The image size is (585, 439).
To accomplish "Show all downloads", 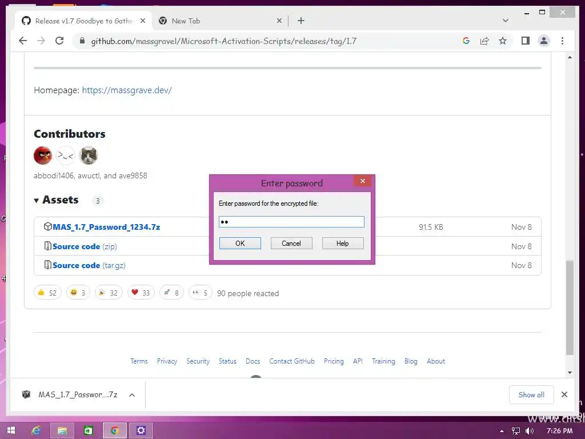I will tap(531, 394).
